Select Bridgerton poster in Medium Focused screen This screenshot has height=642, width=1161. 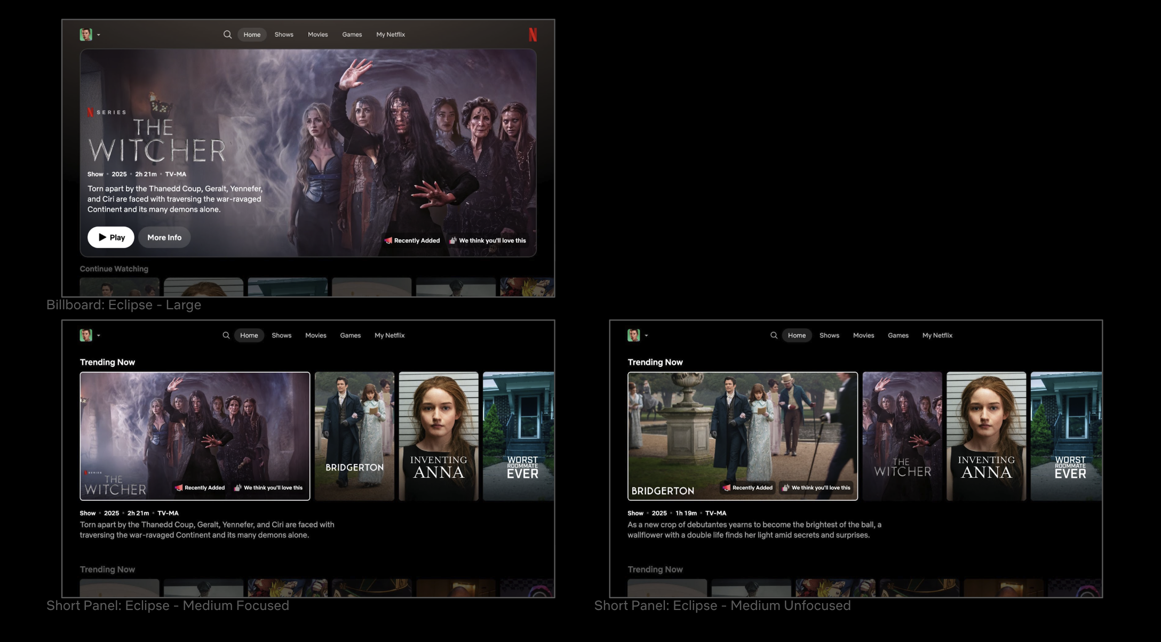point(354,436)
